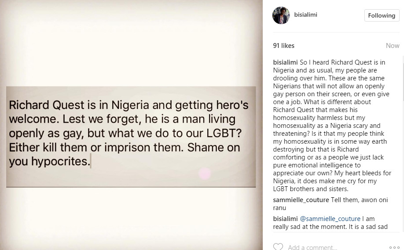Viewport: 404px width, 250px height.
Task: Click the comments panel scrollbar
Action: (403, 79)
